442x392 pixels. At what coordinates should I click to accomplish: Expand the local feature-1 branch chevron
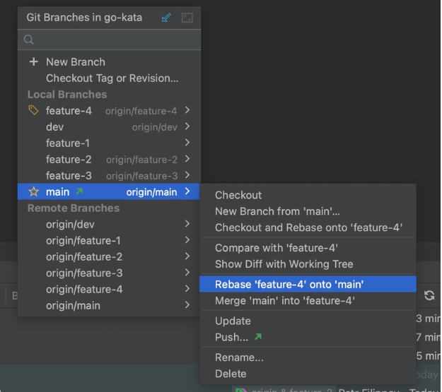[187, 143]
